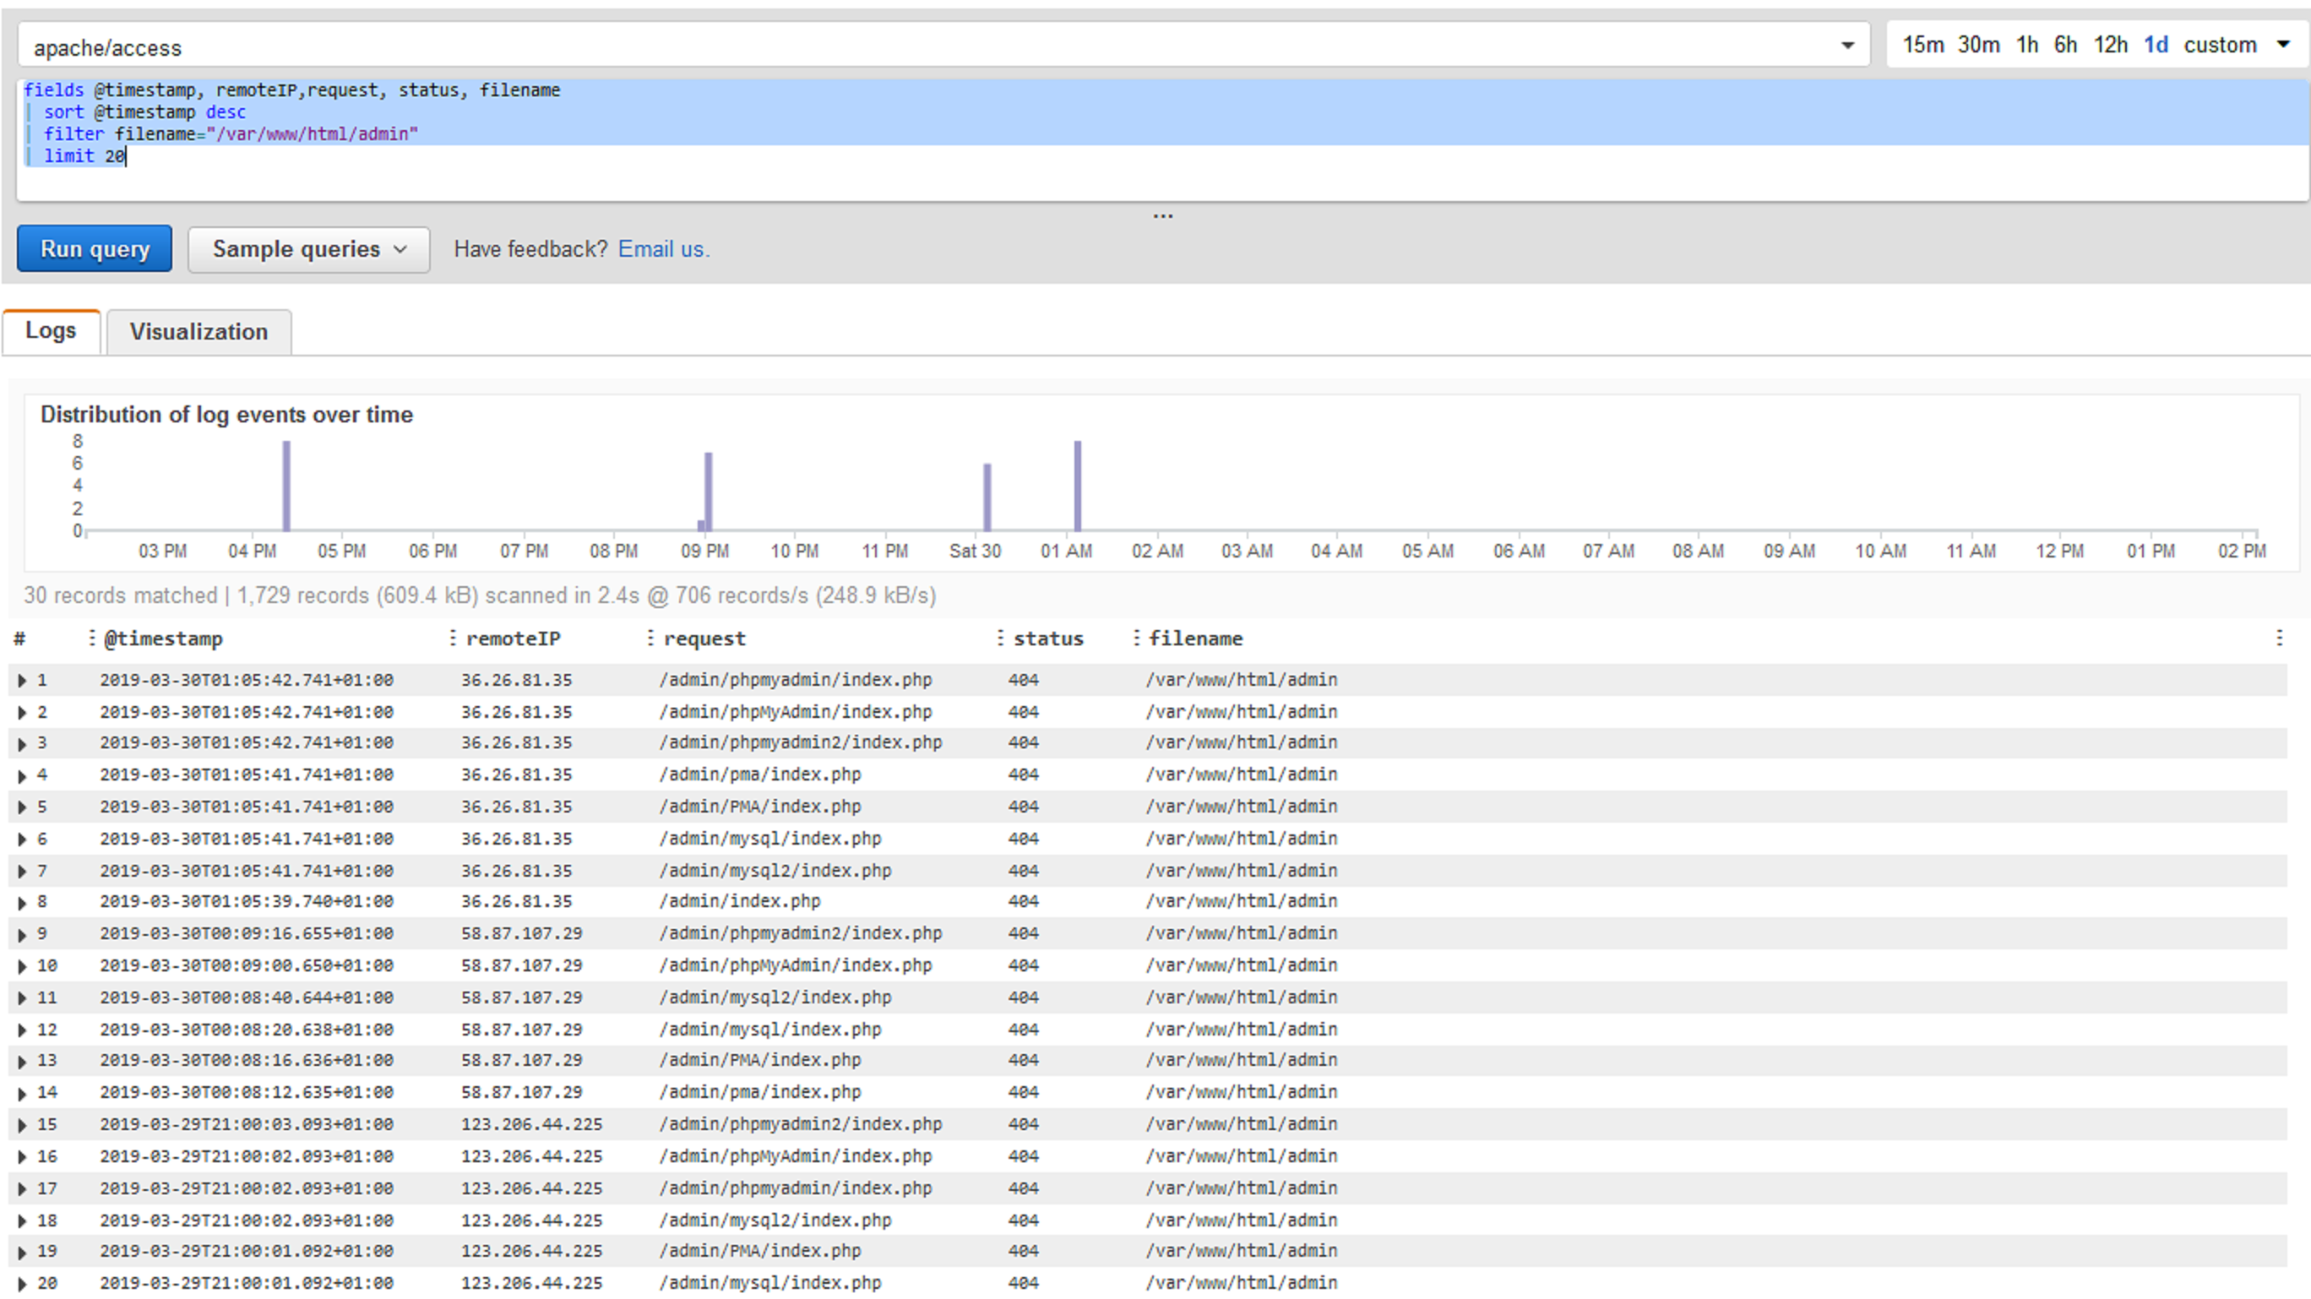Select the 15m time range
The image size is (2311, 1299).
pos(1922,44)
